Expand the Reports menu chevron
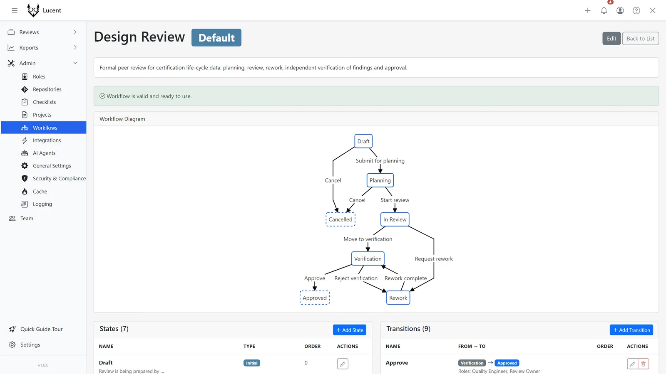 [75, 47]
